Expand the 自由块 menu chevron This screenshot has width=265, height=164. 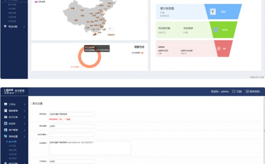coord(24,124)
